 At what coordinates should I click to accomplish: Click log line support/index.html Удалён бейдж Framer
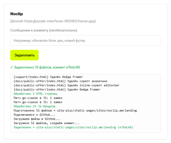[48, 77]
